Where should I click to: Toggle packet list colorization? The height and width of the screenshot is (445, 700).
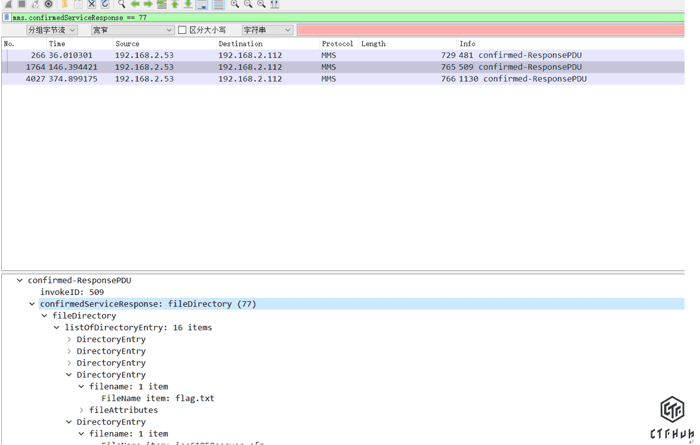(219, 4)
